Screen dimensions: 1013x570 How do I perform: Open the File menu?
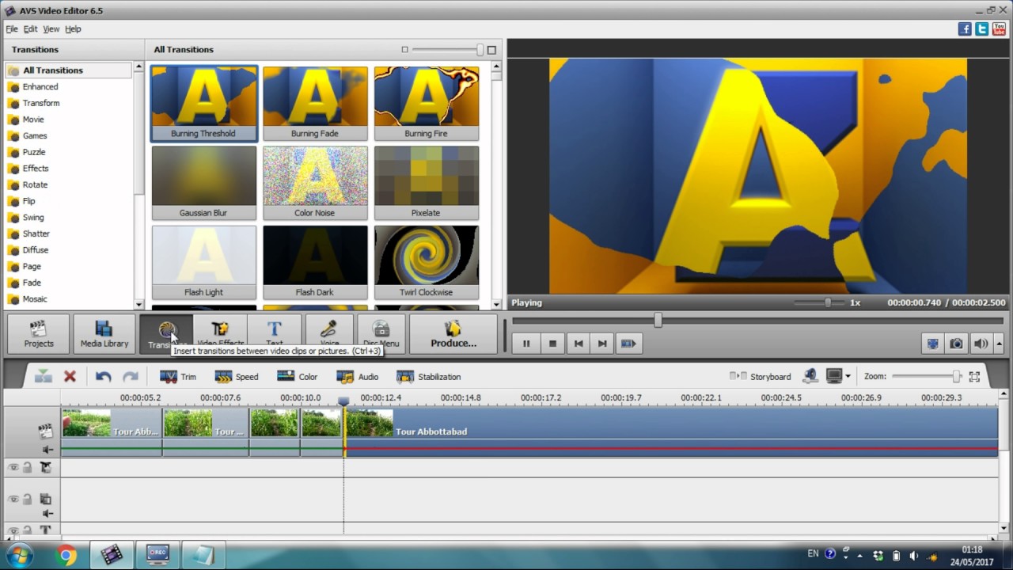12,28
